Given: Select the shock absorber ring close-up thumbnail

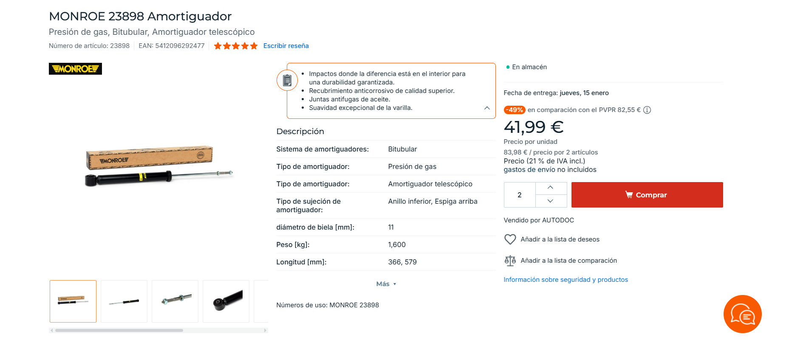Looking at the screenshot, I should coord(226,301).
